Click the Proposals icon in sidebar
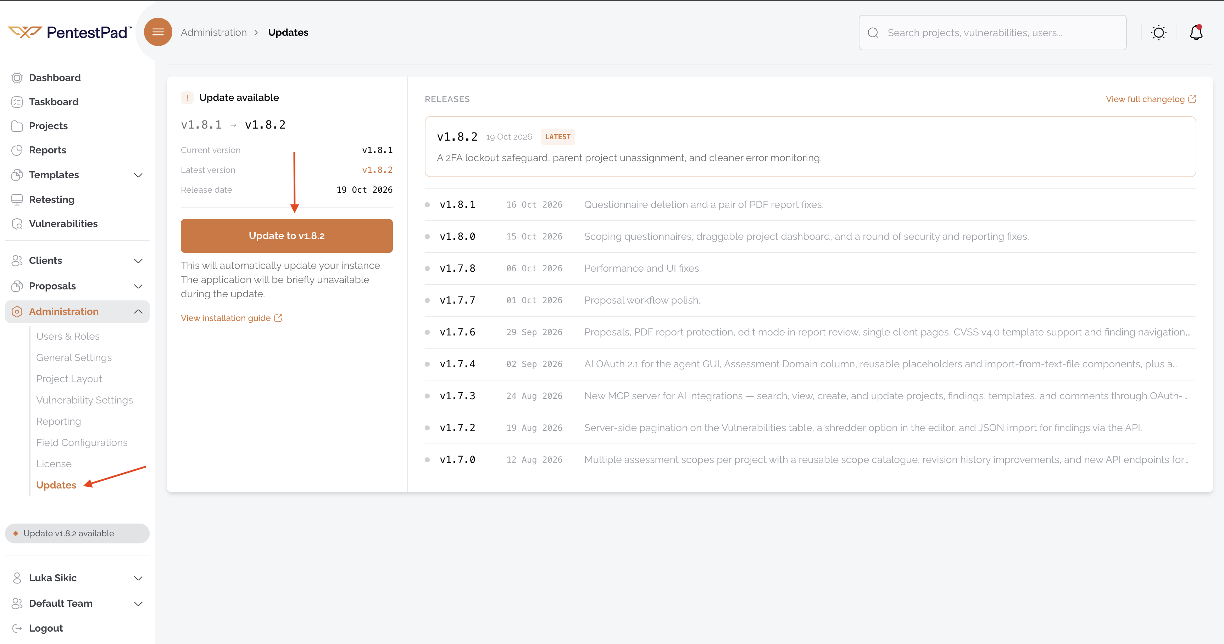1224x644 pixels. click(17, 286)
